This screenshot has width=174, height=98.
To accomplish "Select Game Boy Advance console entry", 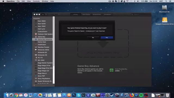I will [42, 39].
